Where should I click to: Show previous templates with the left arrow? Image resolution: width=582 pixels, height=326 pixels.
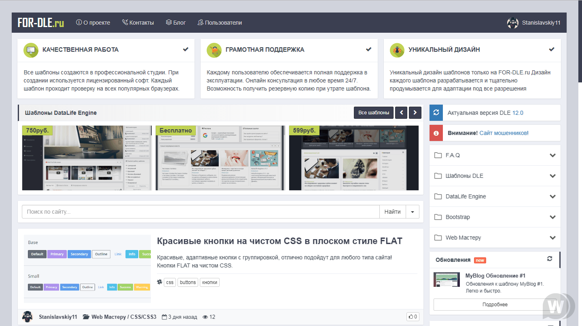pyautogui.click(x=401, y=113)
